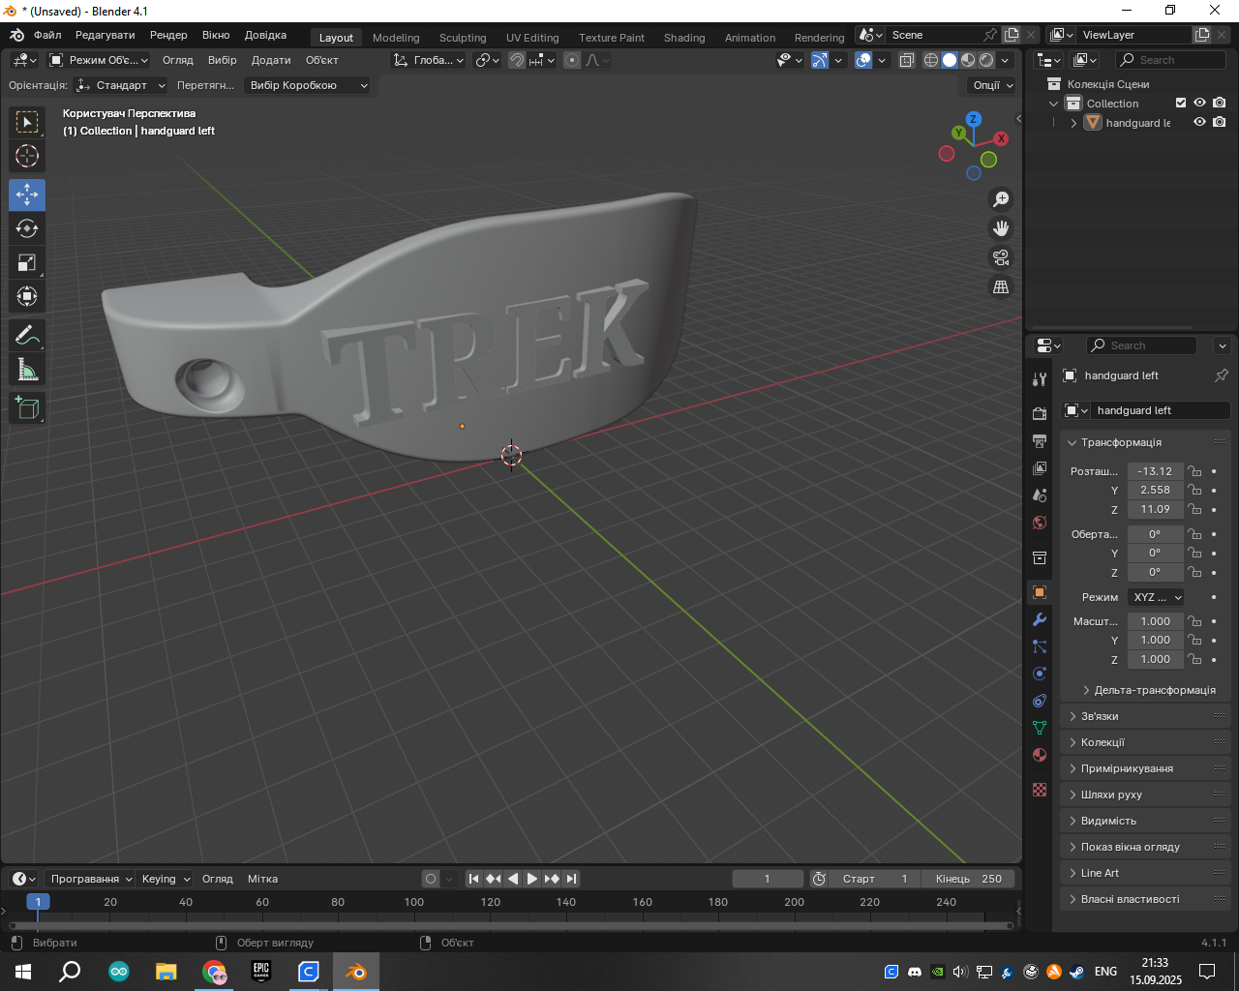Viewport: 1239px width, 991px height.
Task: Open the Particles properties tab
Action: [1040, 646]
